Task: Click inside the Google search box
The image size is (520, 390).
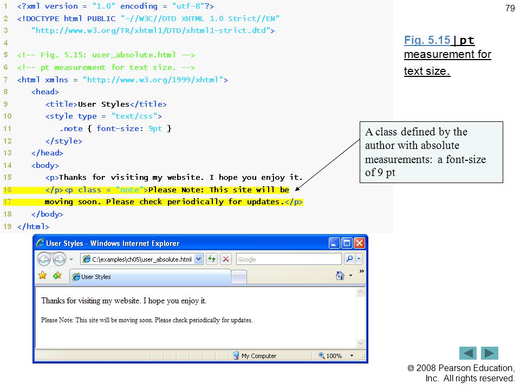Action: (x=289, y=259)
